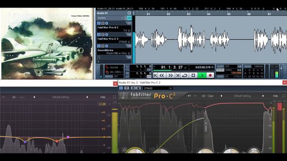Viewport: 287px width, 161px height.
Task: Open preset menu next to 'Room With a View'
Action: [130, 53]
